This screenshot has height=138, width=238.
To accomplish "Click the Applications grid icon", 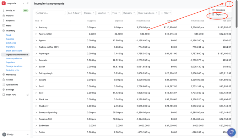I will pyautogui.click(x=4, y=85).
